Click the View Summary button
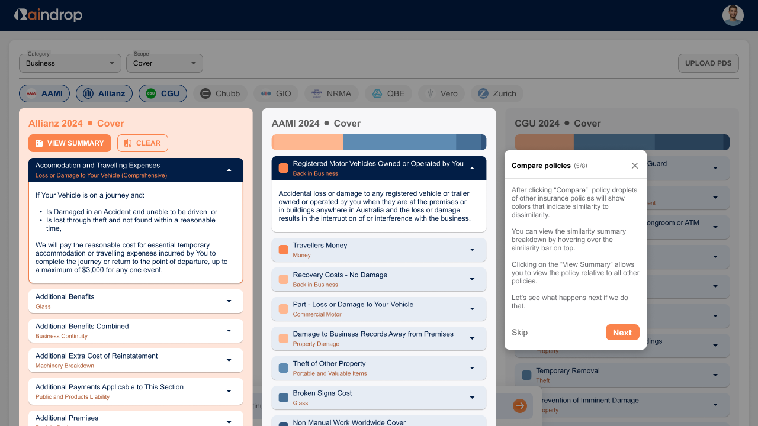 70,143
